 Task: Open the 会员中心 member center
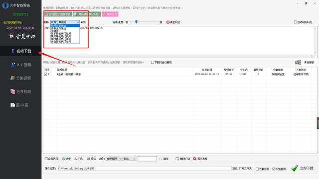[x=22, y=36]
